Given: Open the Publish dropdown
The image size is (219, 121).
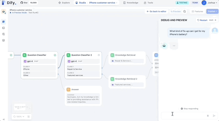Looking at the screenshot, I should 212,11.
